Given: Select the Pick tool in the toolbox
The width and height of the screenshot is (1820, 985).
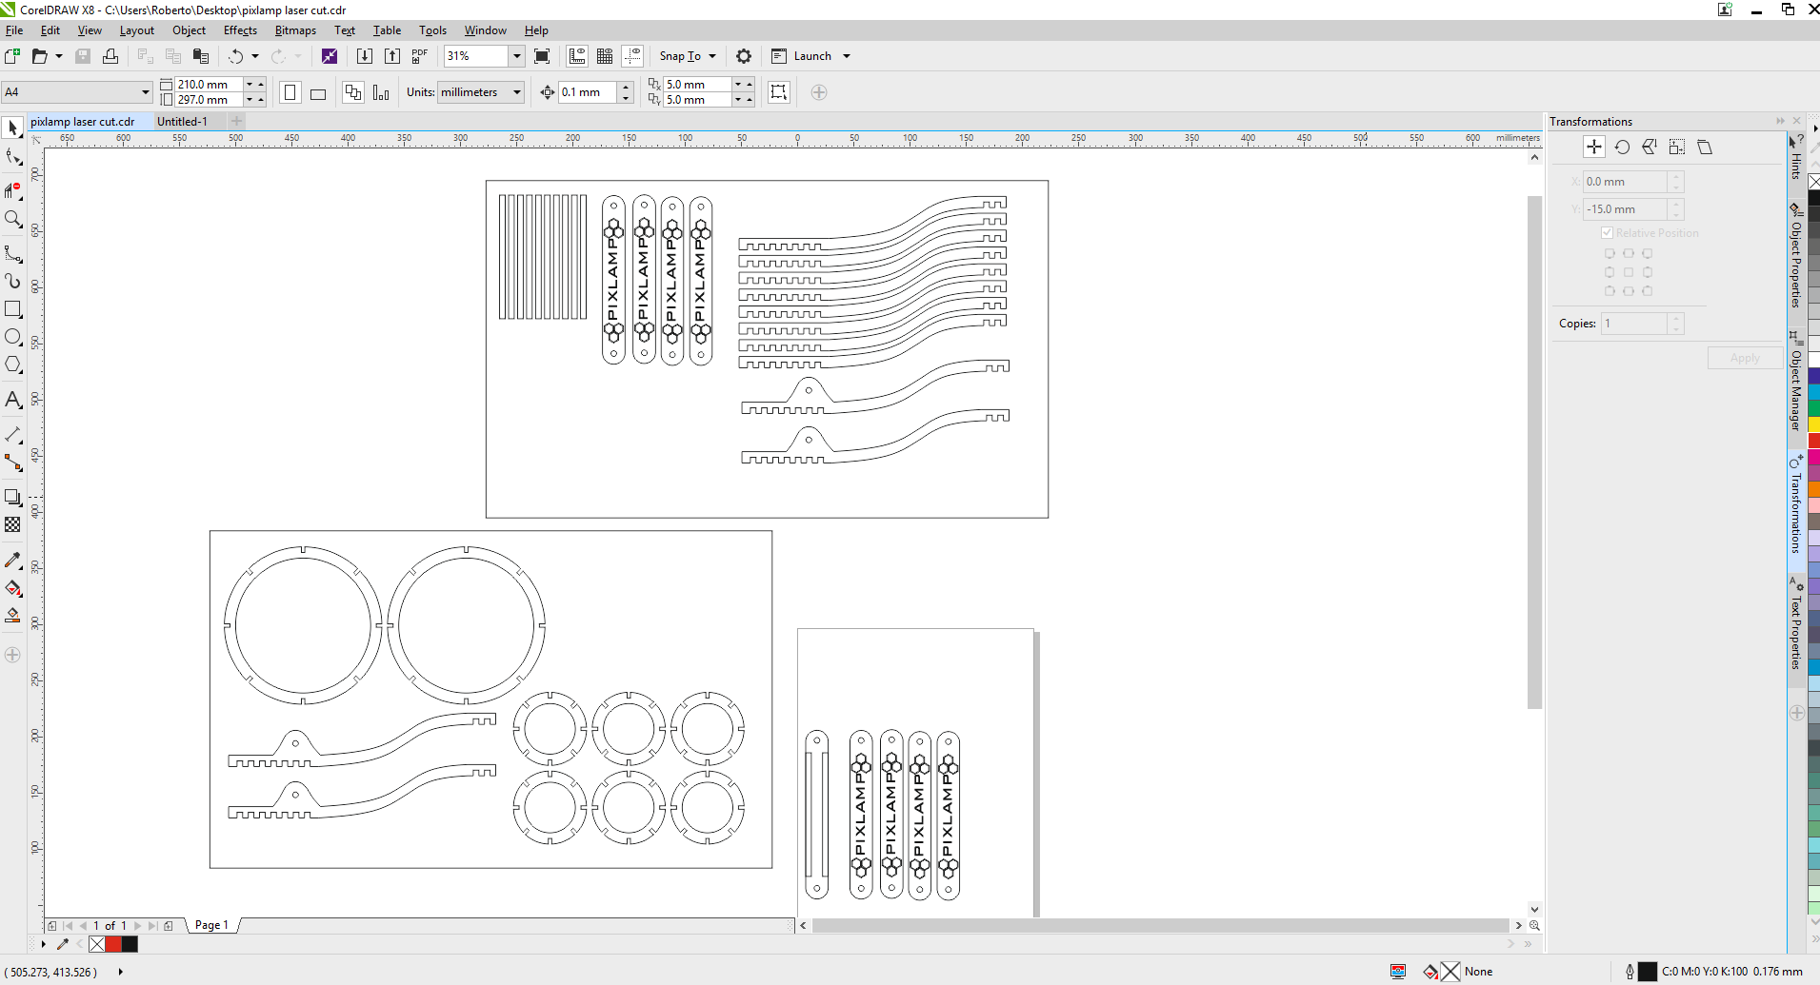Looking at the screenshot, I should click(x=13, y=128).
